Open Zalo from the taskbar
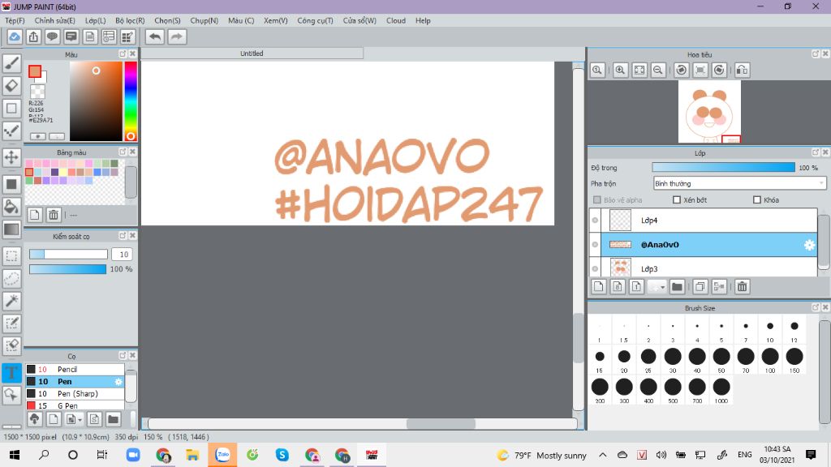Screen dimensions: 831x467 click(x=222, y=455)
